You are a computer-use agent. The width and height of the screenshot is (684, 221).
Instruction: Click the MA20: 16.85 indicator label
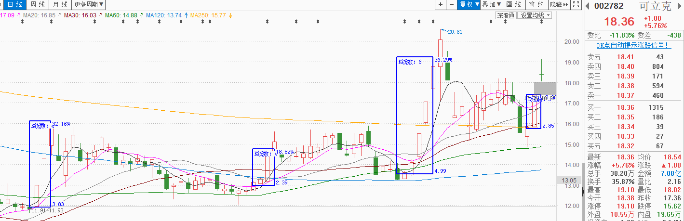[39, 15]
